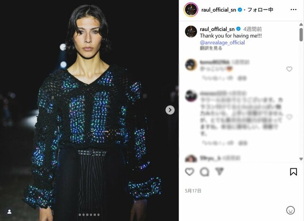The height and width of the screenshot is (221, 304).
Task: Open raul_official_sn username in header
Action: (218, 9)
